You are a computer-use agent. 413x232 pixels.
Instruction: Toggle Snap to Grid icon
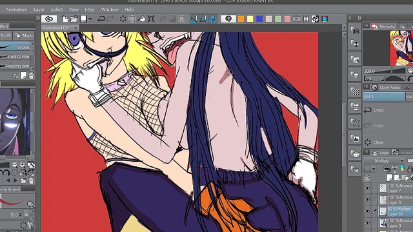point(213,19)
